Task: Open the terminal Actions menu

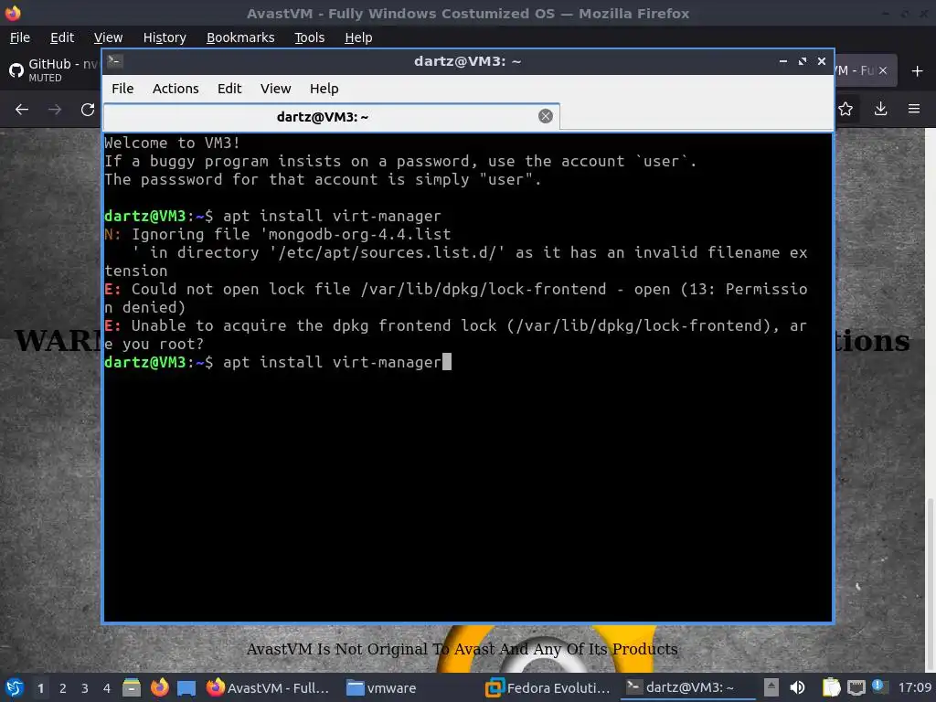Action: click(x=175, y=89)
